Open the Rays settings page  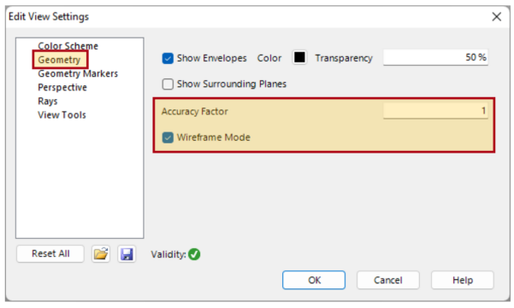(48, 101)
